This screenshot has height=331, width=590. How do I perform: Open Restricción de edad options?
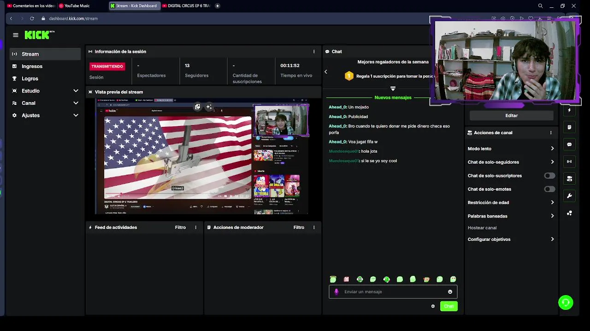pyautogui.click(x=511, y=202)
